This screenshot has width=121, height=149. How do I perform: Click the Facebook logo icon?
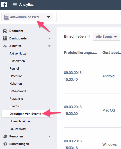pos(4,5)
